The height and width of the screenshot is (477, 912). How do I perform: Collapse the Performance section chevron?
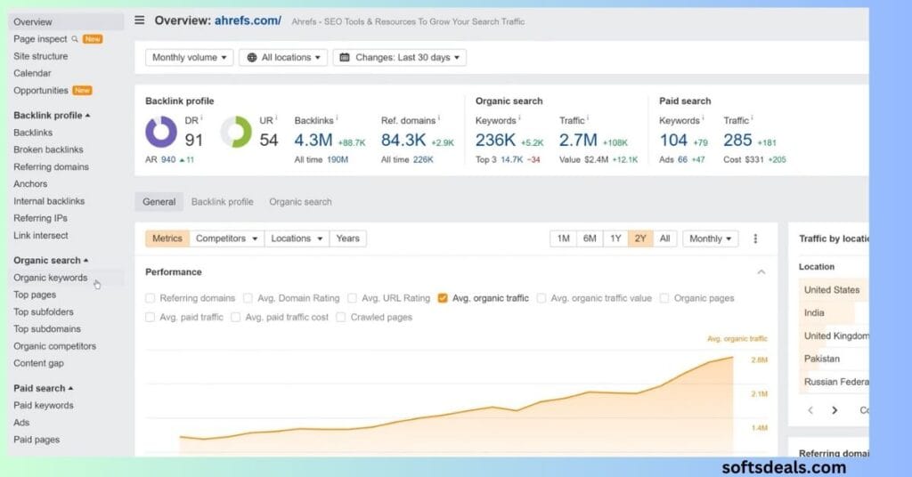pyautogui.click(x=761, y=272)
